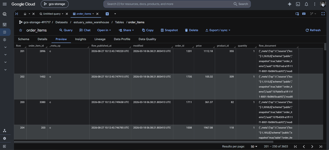Close the Untitled query tab
This screenshot has height=150, width=329.
tap(67, 14)
